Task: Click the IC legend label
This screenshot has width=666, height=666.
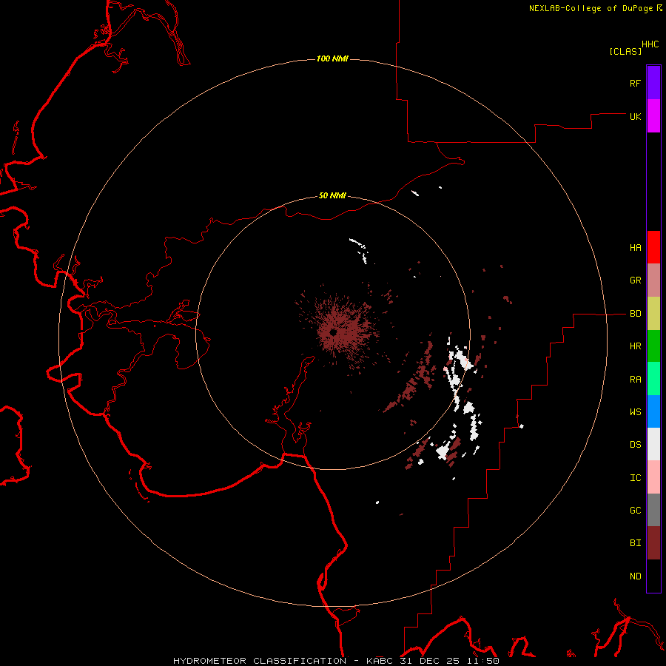Action: click(x=635, y=478)
